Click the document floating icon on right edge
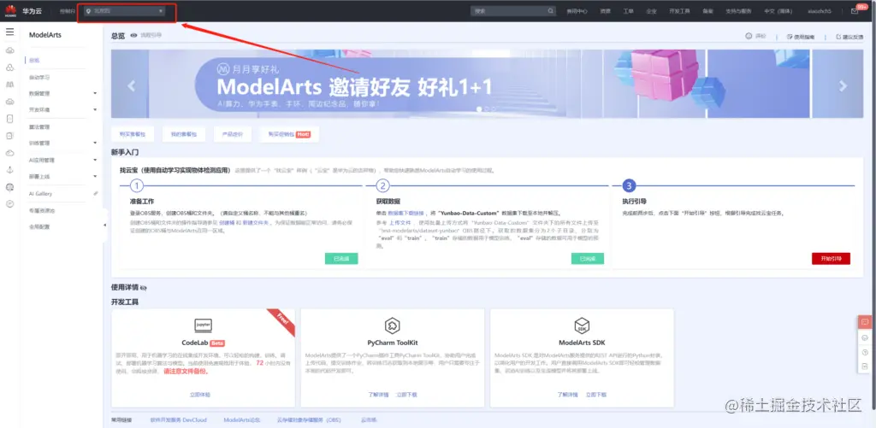Viewport: 876px width, 428px height. point(865,366)
